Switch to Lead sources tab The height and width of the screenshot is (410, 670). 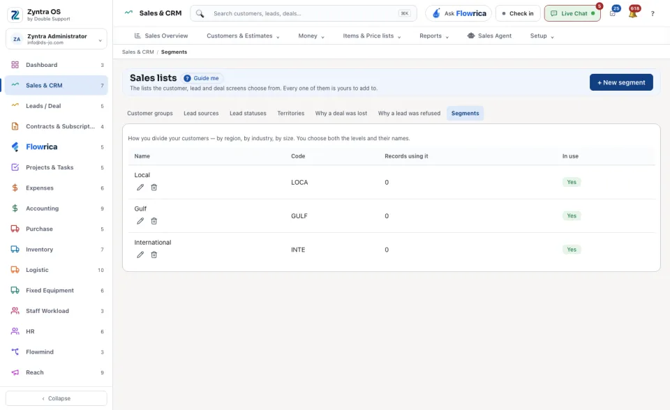201,114
